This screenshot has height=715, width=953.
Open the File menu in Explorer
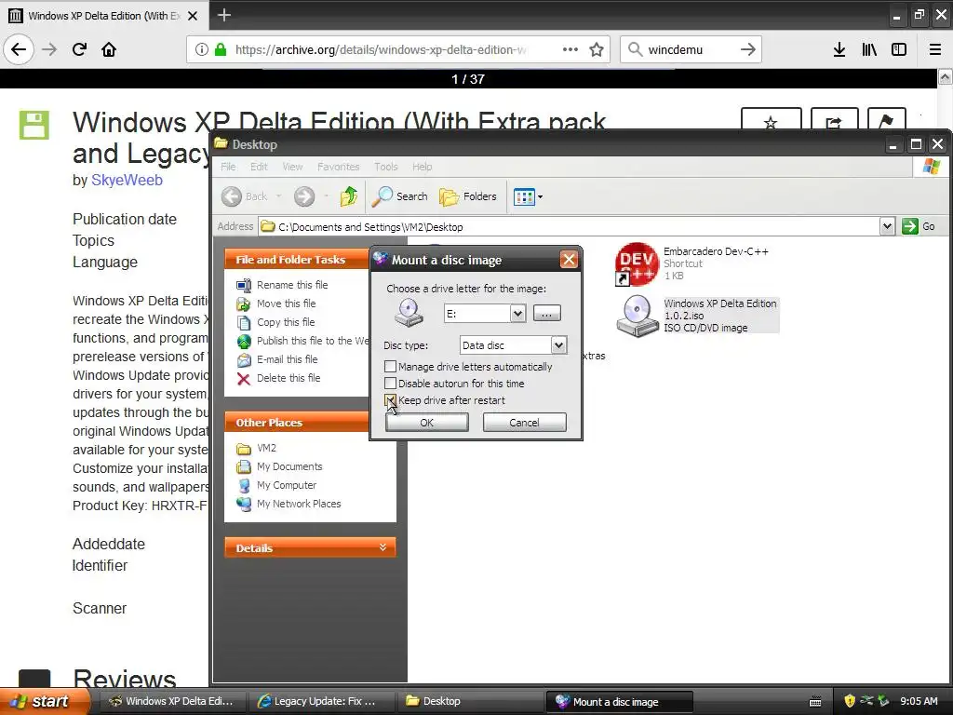coord(229,167)
